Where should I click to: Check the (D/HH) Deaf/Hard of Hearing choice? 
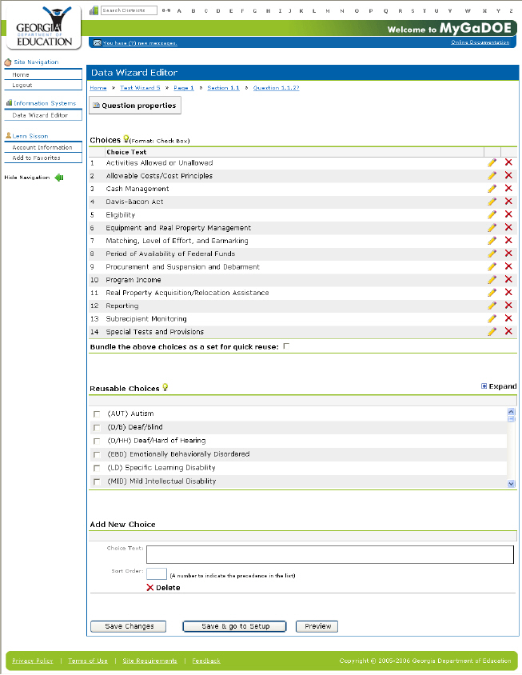tap(97, 441)
